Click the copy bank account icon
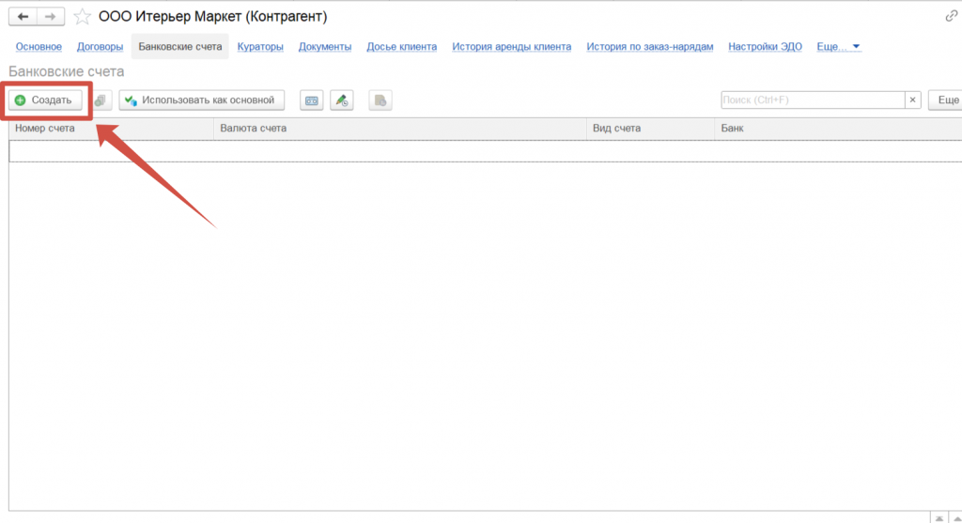This screenshot has height=523, width=962. point(101,100)
